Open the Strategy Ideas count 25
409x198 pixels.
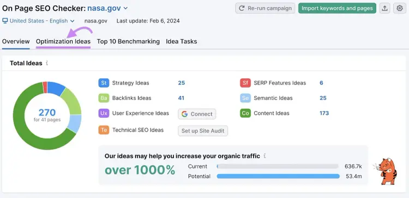tap(182, 83)
